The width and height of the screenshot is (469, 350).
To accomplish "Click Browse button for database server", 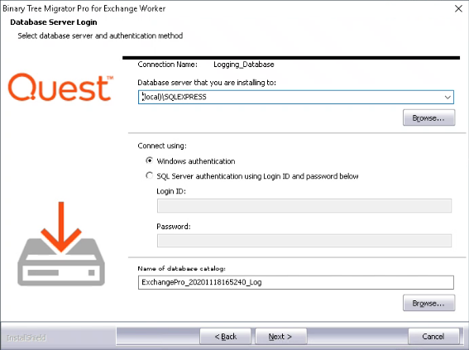I will 429,117.
